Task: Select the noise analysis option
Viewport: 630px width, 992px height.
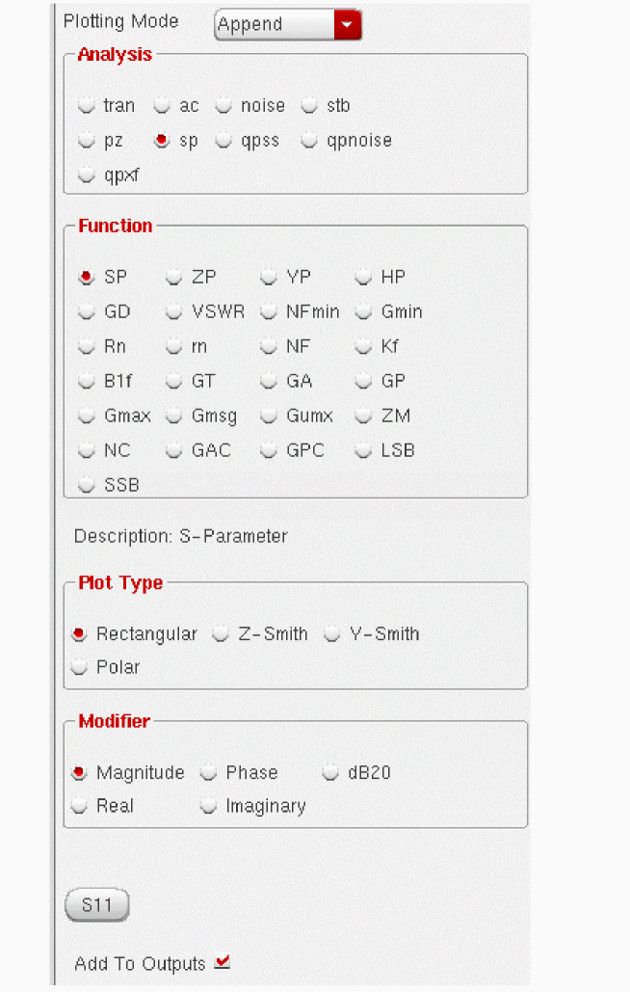Action: click(223, 106)
